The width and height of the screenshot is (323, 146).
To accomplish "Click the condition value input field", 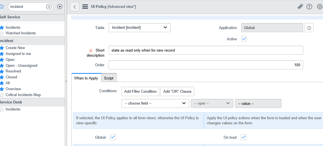I will coord(258,103).
